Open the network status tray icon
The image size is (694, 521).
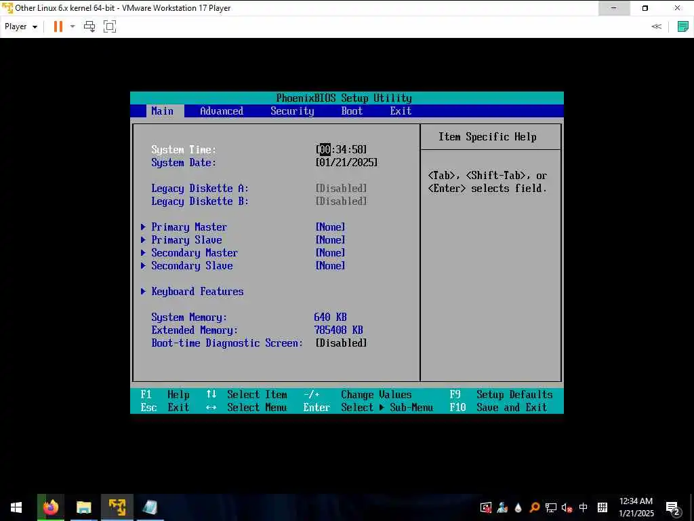550,507
